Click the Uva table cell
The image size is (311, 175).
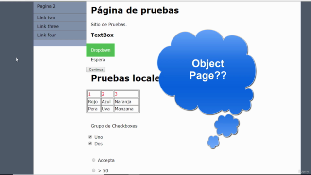pos(107,109)
